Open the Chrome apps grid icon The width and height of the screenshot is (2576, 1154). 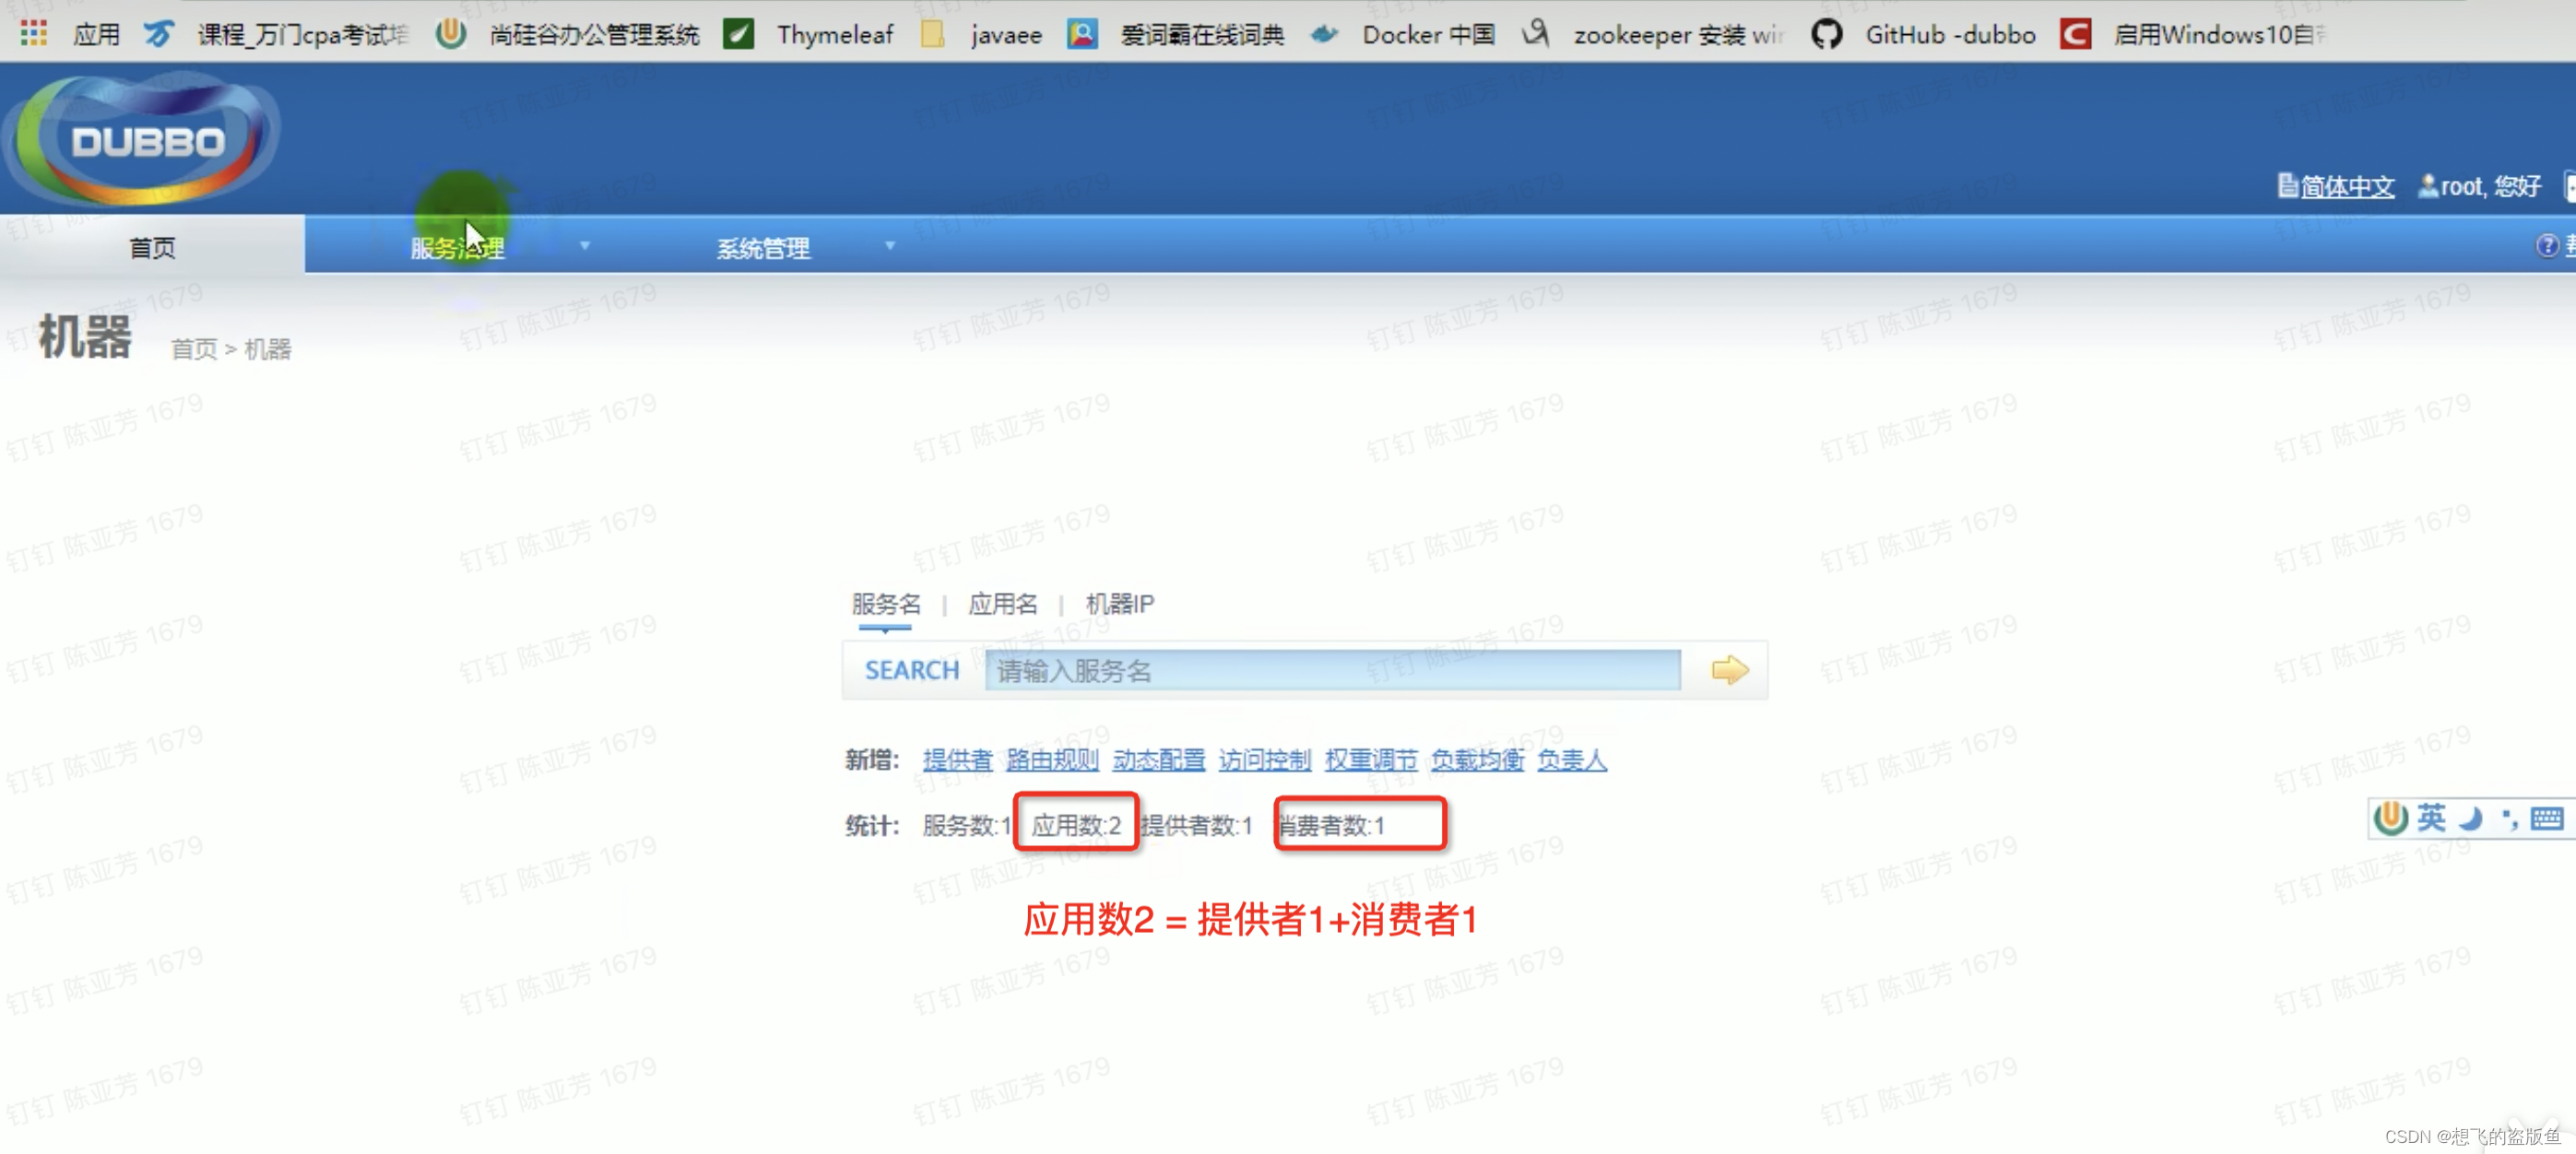tap(34, 34)
